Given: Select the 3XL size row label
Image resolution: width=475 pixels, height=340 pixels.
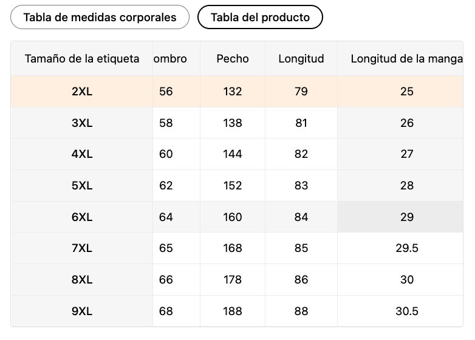Looking at the screenshot, I should point(82,123).
